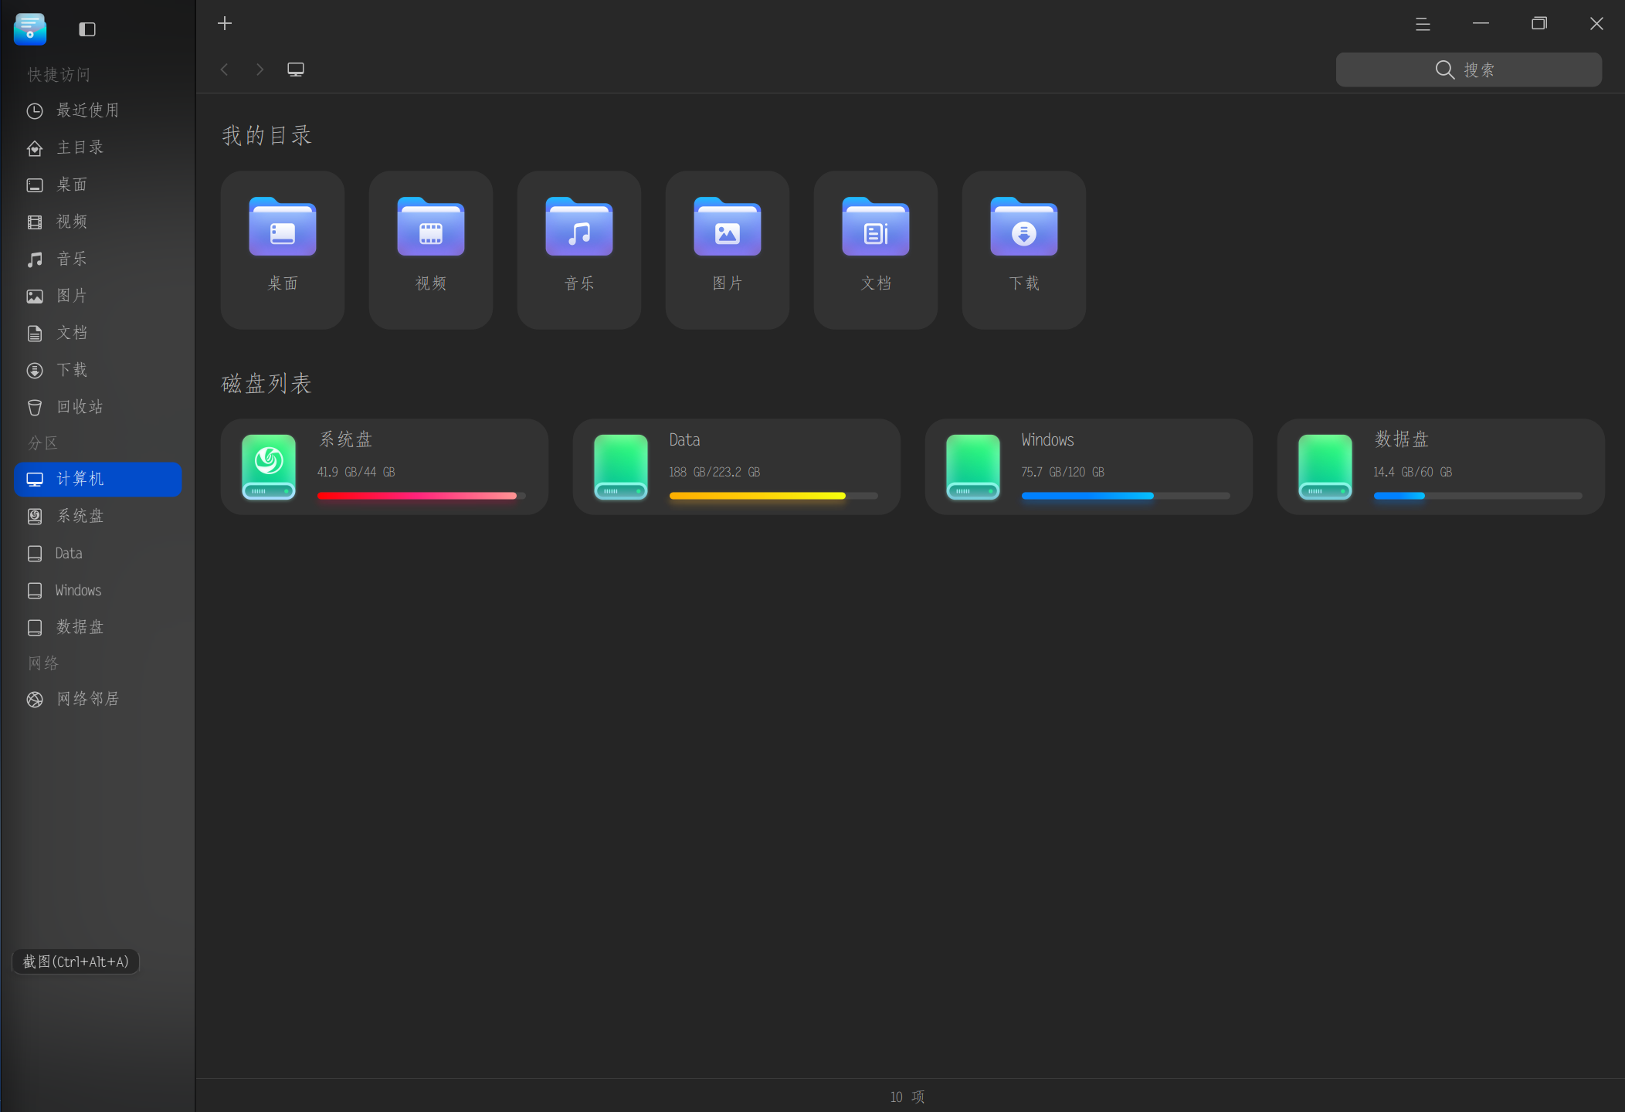This screenshot has width=1625, height=1112.
Task: Open the hamburger main menu
Action: coord(1423,24)
